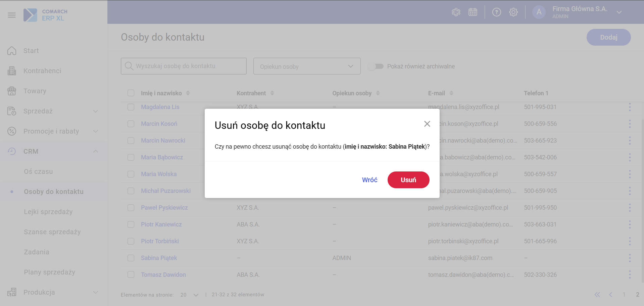
Task: Open Piotr Kaniewicz contact link
Action: click(161, 224)
